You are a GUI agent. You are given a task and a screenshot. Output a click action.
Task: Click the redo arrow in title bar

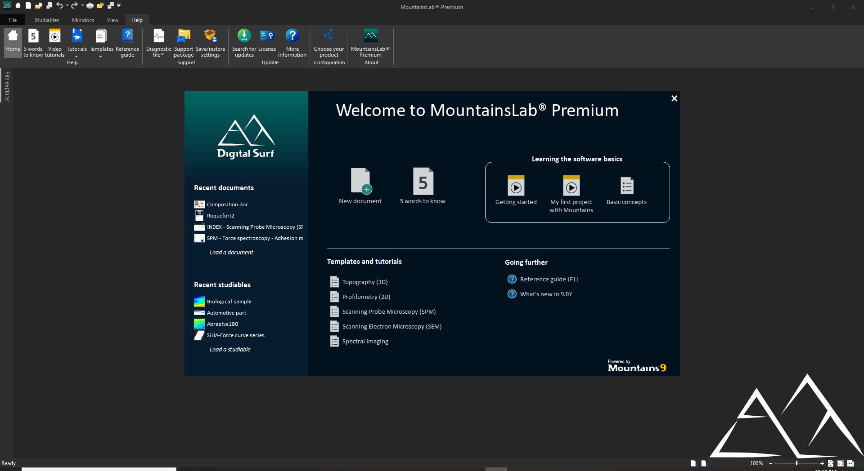point(74,6)
